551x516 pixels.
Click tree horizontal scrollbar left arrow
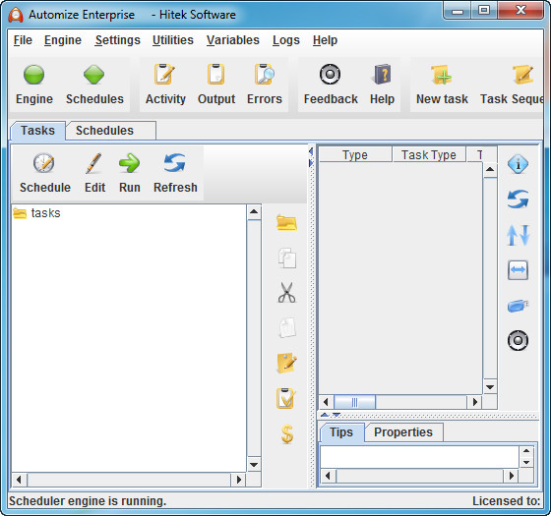tap(19, 480)
